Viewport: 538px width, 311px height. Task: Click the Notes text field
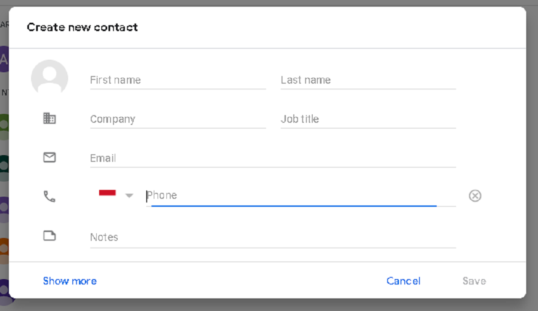point(272,237)
